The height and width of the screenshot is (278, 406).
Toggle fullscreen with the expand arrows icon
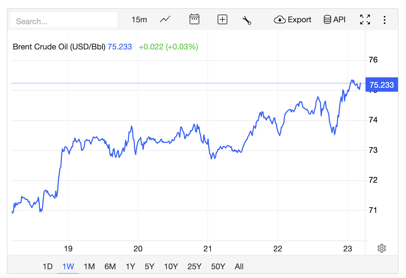(x=365, y=20)
